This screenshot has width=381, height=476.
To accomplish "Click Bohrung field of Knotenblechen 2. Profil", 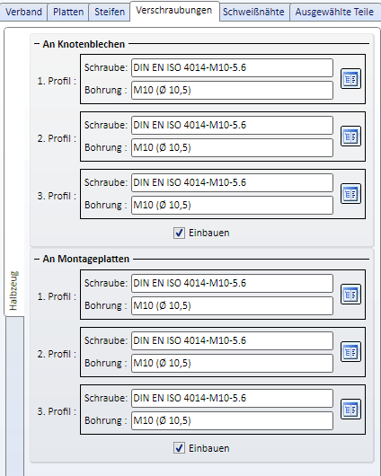I will tap(232, 147).
